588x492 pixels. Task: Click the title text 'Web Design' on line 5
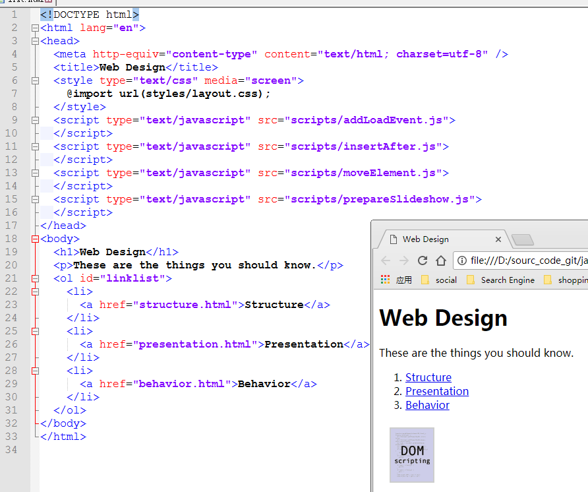pos(132,67)
